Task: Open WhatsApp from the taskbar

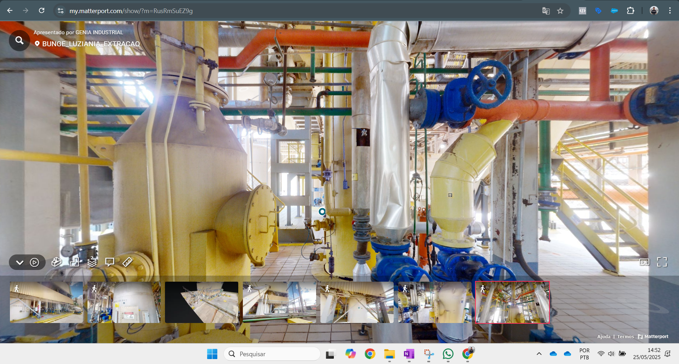Action: coord(448,354)
